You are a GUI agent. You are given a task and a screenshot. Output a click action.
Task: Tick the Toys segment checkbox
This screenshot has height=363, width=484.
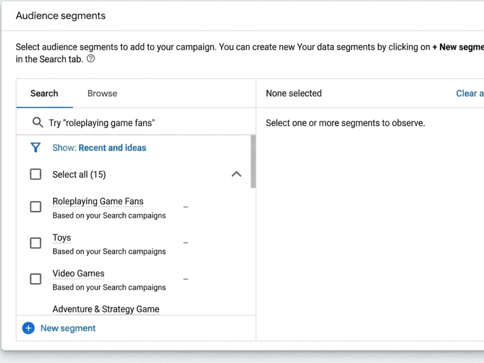pyautogui.click(x=35, y=243)
